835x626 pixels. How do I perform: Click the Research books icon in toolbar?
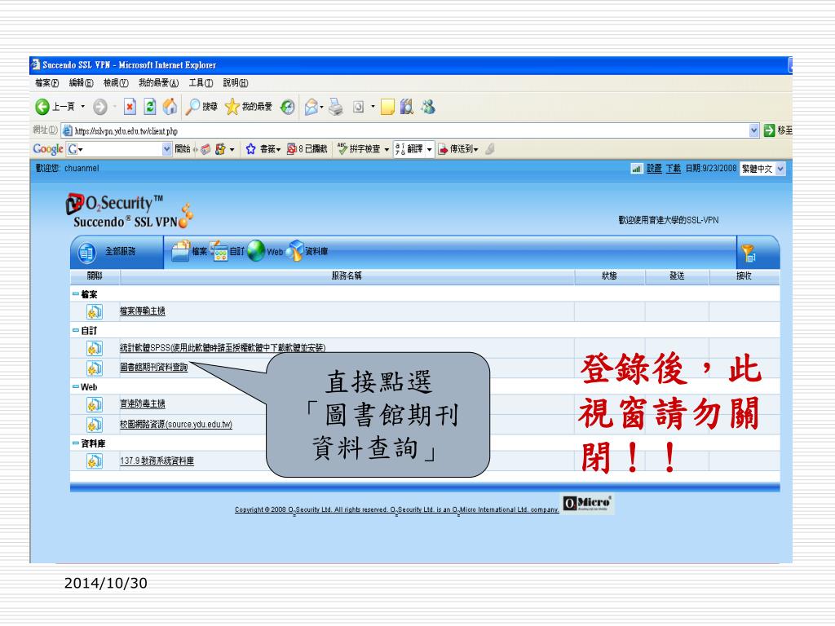coord(407,107)
